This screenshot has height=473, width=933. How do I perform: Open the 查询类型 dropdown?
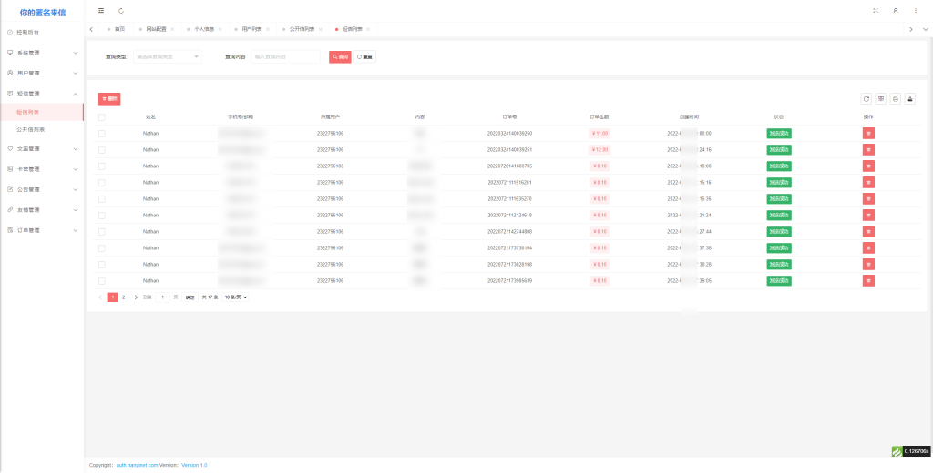[168, 56]
